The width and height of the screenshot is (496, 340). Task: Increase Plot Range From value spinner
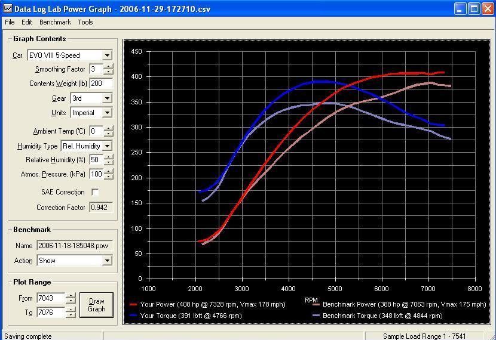(x=71, y=295)
